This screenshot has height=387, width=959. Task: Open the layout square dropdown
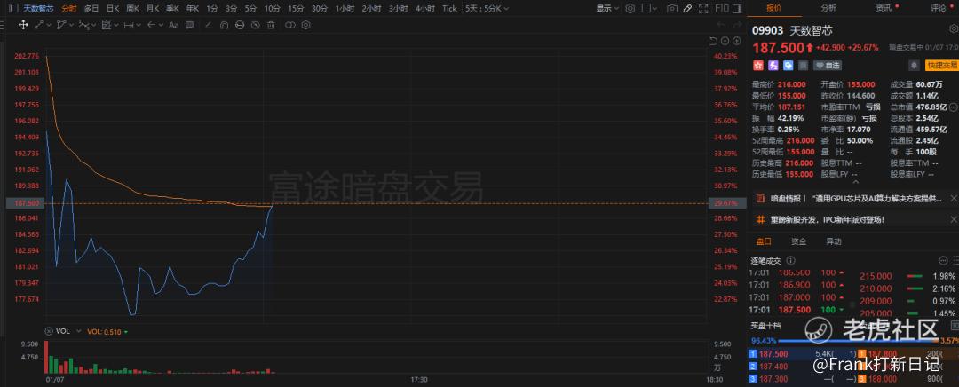tap(649, 9)
